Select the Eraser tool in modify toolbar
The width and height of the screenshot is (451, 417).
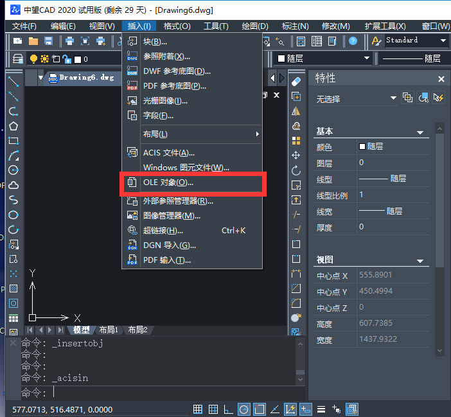coord(296,82)
